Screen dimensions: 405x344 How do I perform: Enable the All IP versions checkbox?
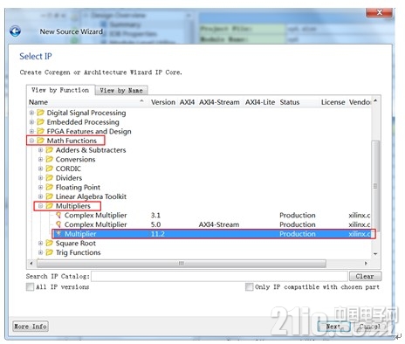pos(30,287)
